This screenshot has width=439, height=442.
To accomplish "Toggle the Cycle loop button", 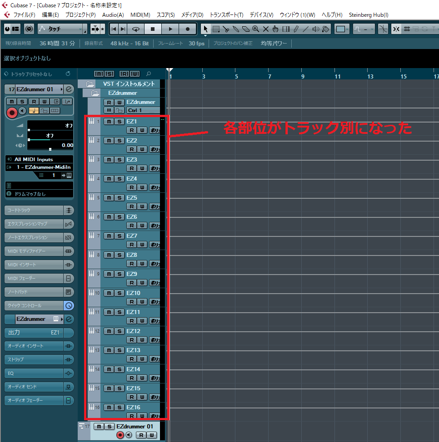I will (136, 29).
